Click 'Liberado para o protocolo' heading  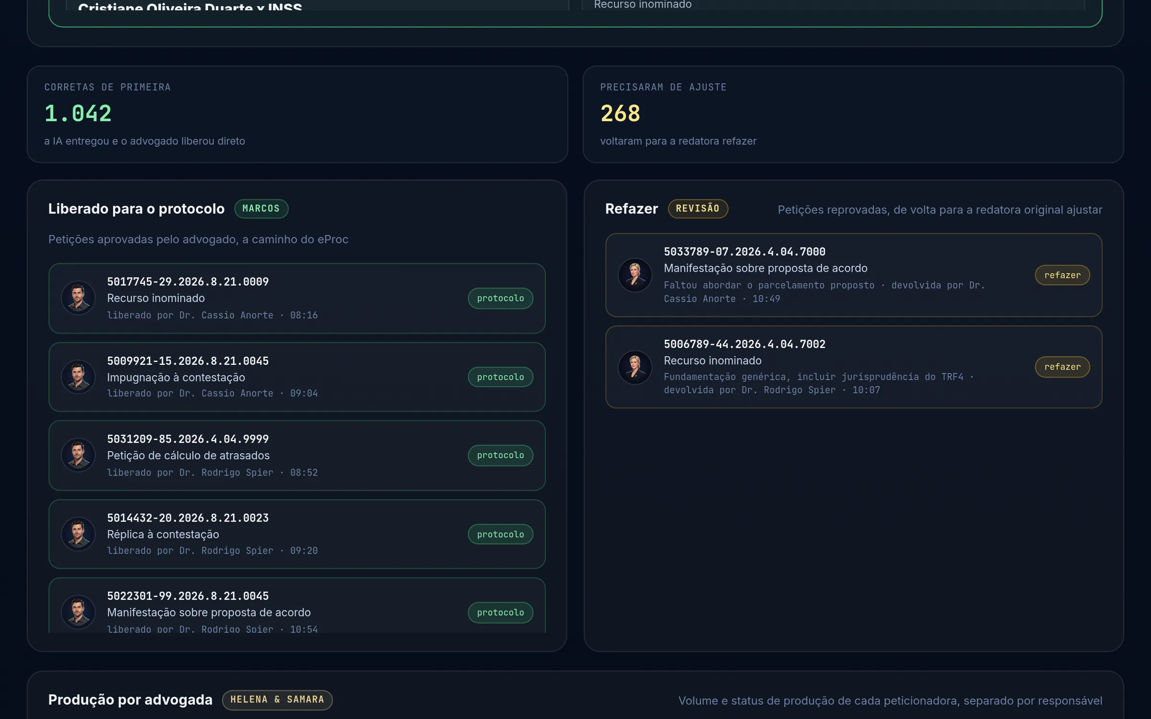tap(136, 209)
